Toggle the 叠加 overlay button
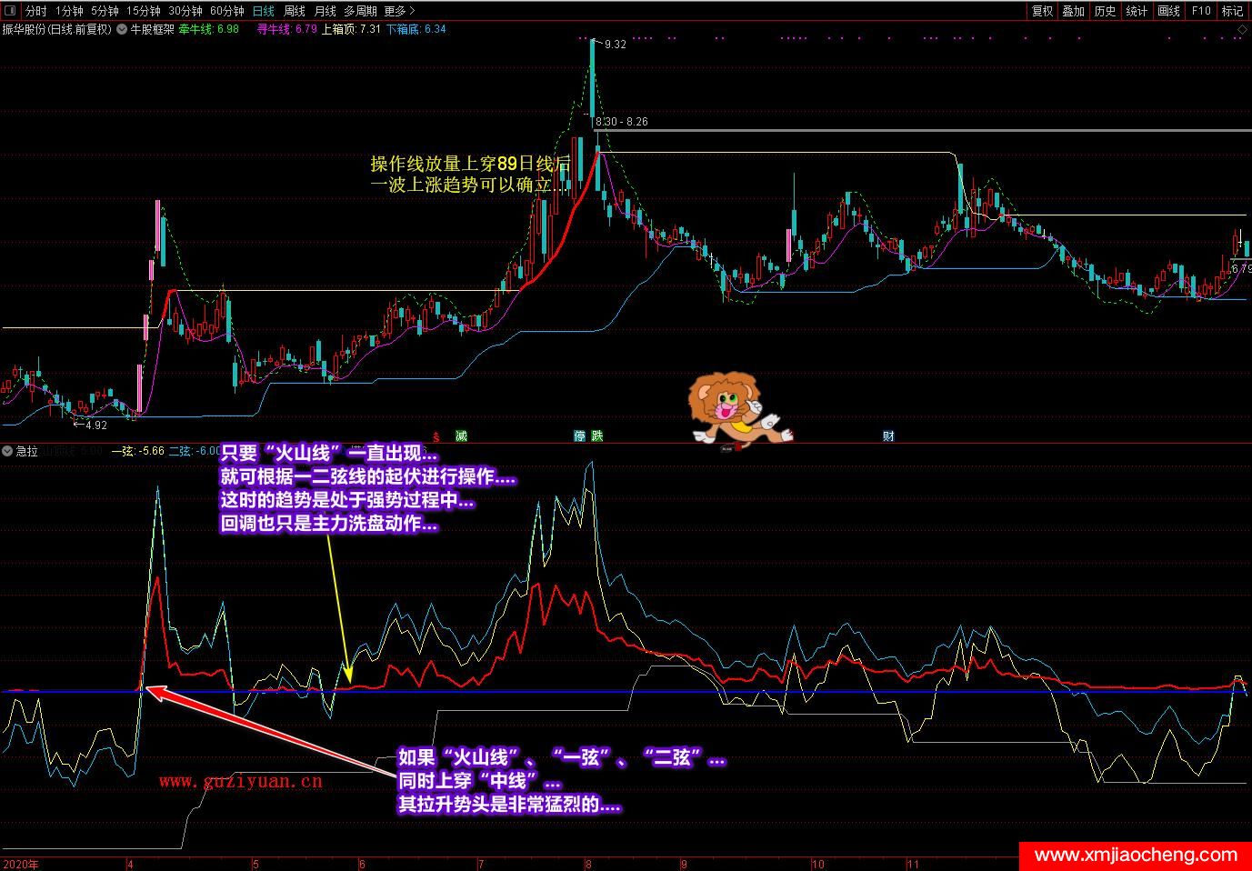The image size is (1252, 871). point(1074,11)
